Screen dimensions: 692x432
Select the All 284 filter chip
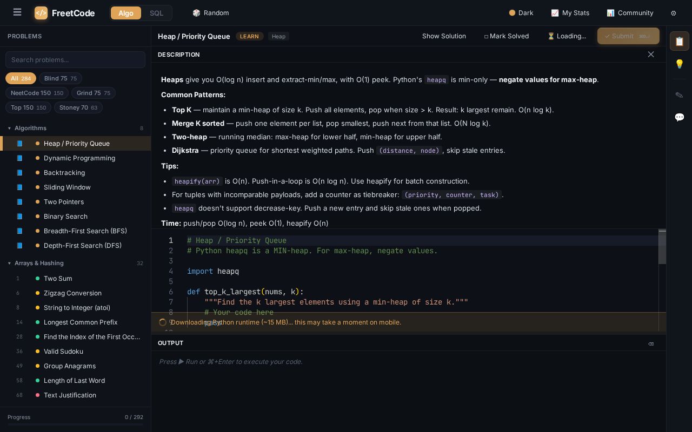pos(21,78)
